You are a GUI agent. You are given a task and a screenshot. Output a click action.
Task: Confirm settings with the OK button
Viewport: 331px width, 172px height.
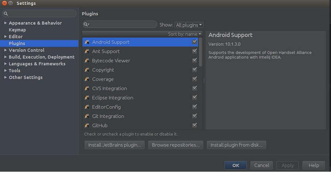click(236, 165)
